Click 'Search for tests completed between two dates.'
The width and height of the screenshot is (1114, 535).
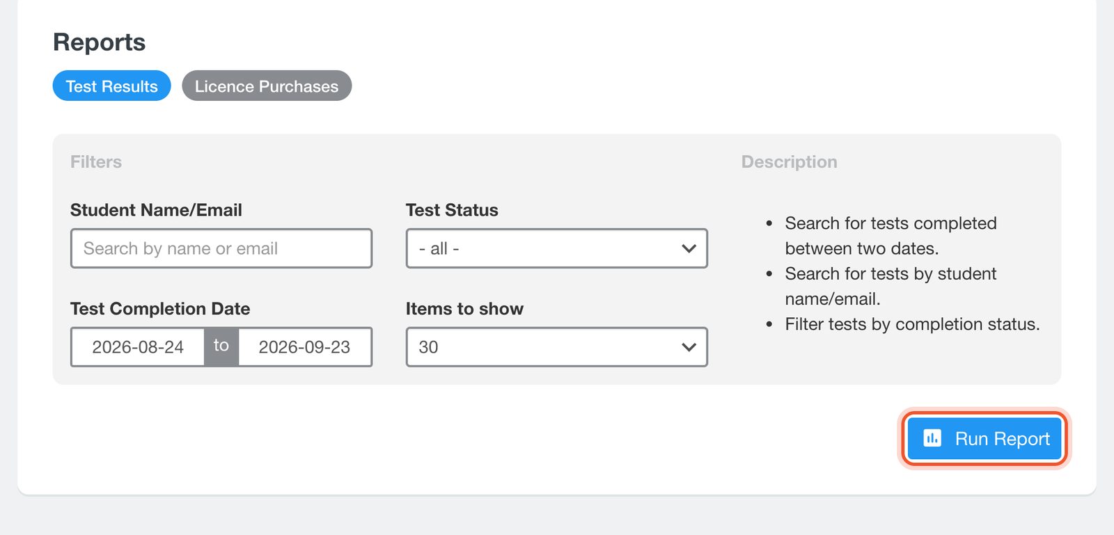click(891, 236)
